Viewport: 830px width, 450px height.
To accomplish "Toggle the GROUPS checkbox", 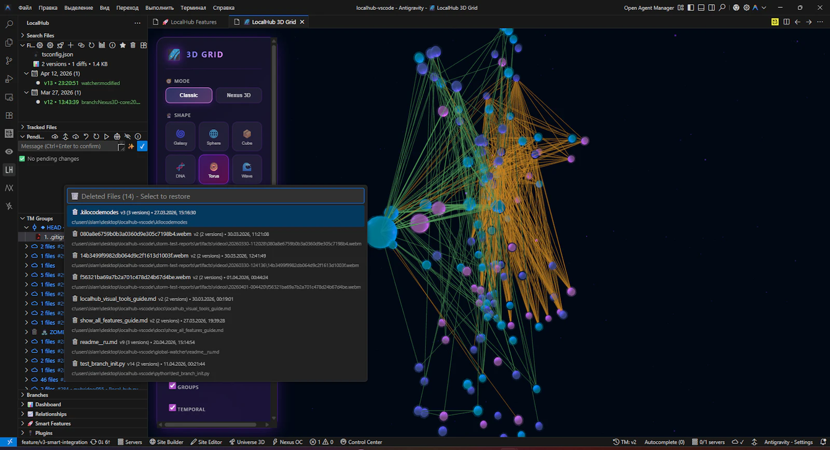I will pos(173,386).
